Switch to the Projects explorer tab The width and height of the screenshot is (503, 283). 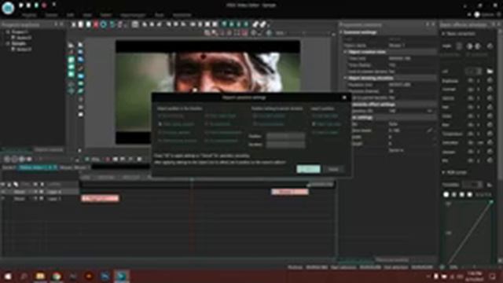pos(17,150)
